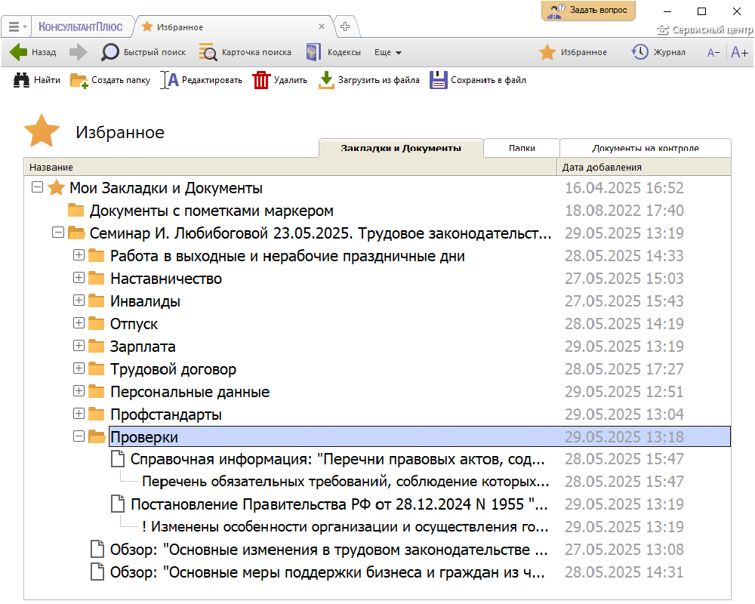Close the Избранное tab
Image resolution: width=755 pixels, height=604 pixels.
pyautogui.click(x=322, y=26)
